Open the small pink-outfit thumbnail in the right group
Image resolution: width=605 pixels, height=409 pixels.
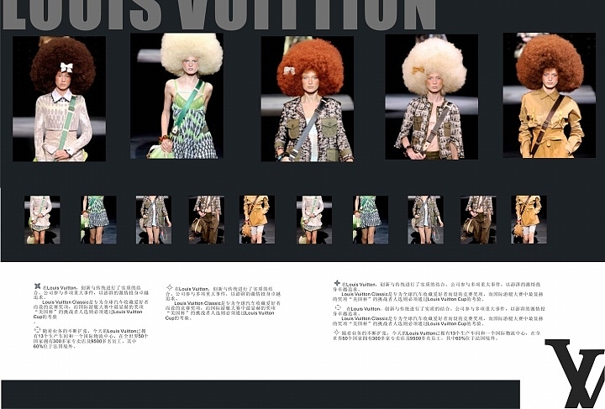tap(314, 220)
